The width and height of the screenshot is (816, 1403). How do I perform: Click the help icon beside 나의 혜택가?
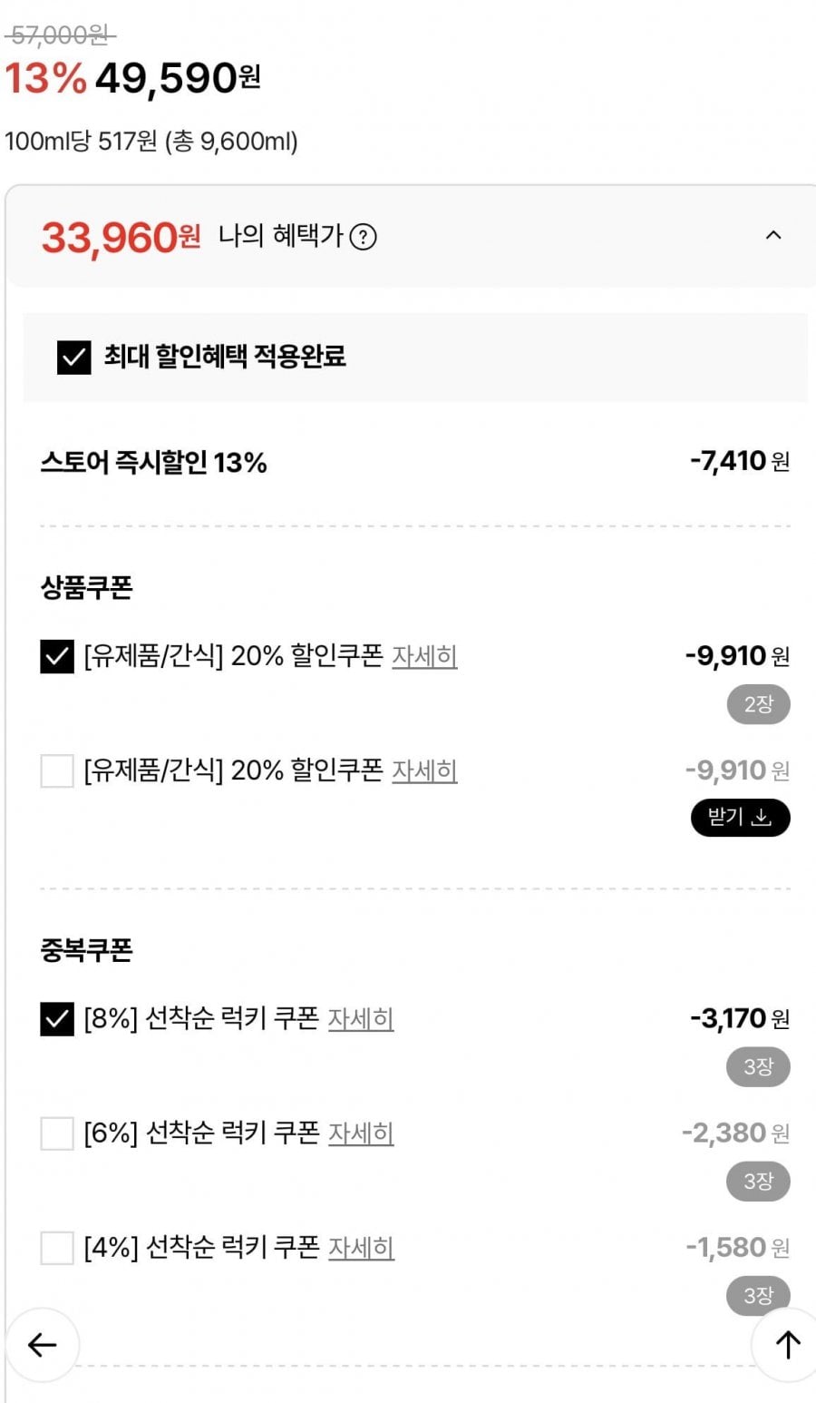click(363, 238)
